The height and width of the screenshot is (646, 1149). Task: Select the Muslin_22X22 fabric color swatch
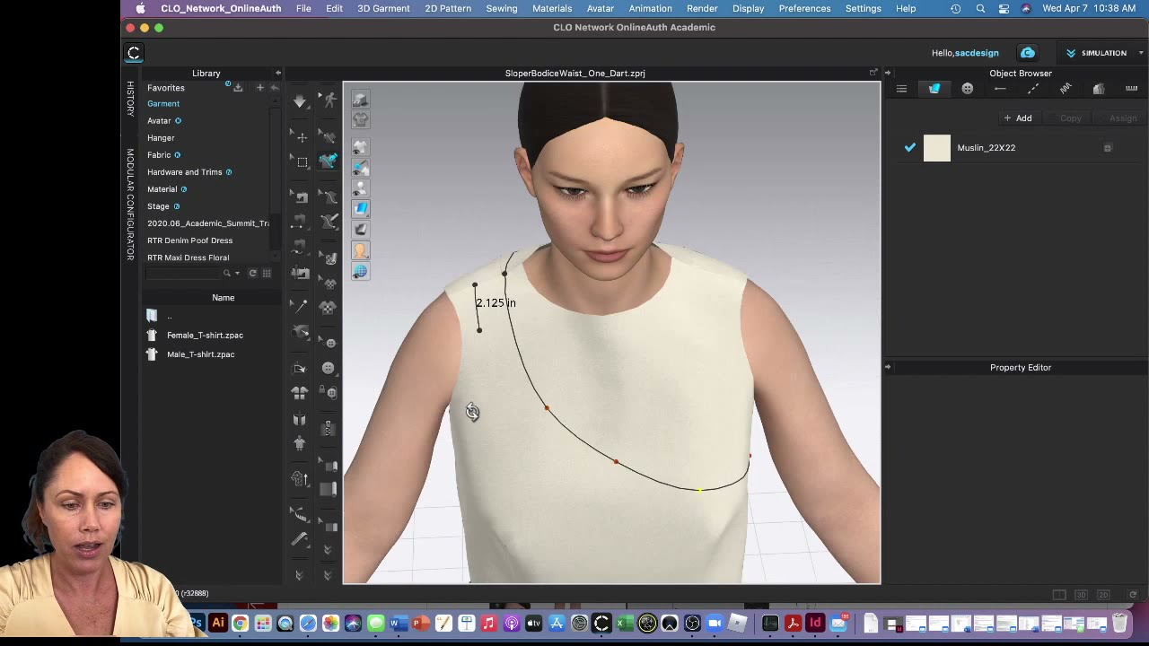937,148
